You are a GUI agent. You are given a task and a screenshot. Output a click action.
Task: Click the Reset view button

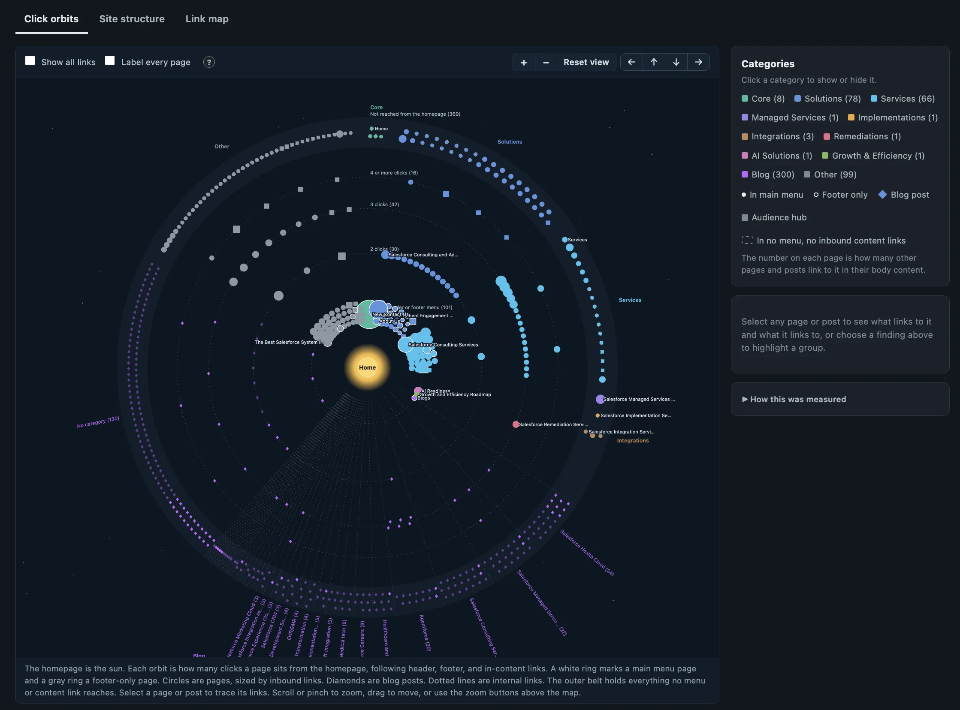tap(586, 62)
